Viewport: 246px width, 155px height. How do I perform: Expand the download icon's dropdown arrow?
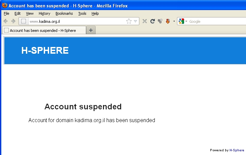[174, 21]
